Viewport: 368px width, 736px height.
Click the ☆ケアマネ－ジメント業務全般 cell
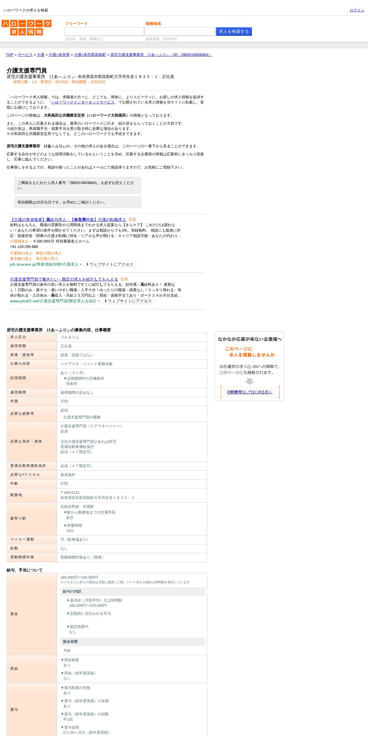tap(132, 364)
